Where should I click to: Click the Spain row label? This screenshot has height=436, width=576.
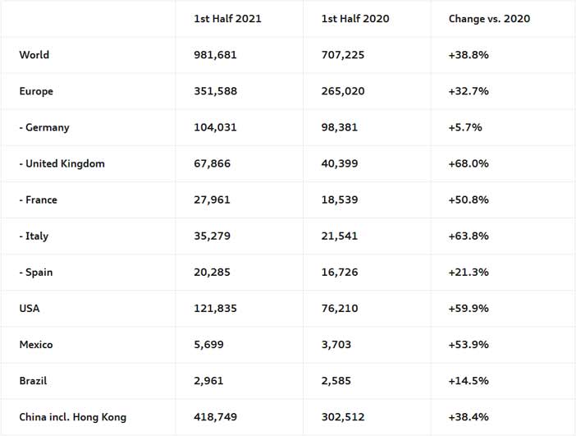pyautogui.click(x=36, y=272)
